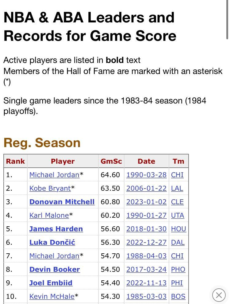Sort table by Date column header
Screen dimensions: 230x304
point(146,161)
